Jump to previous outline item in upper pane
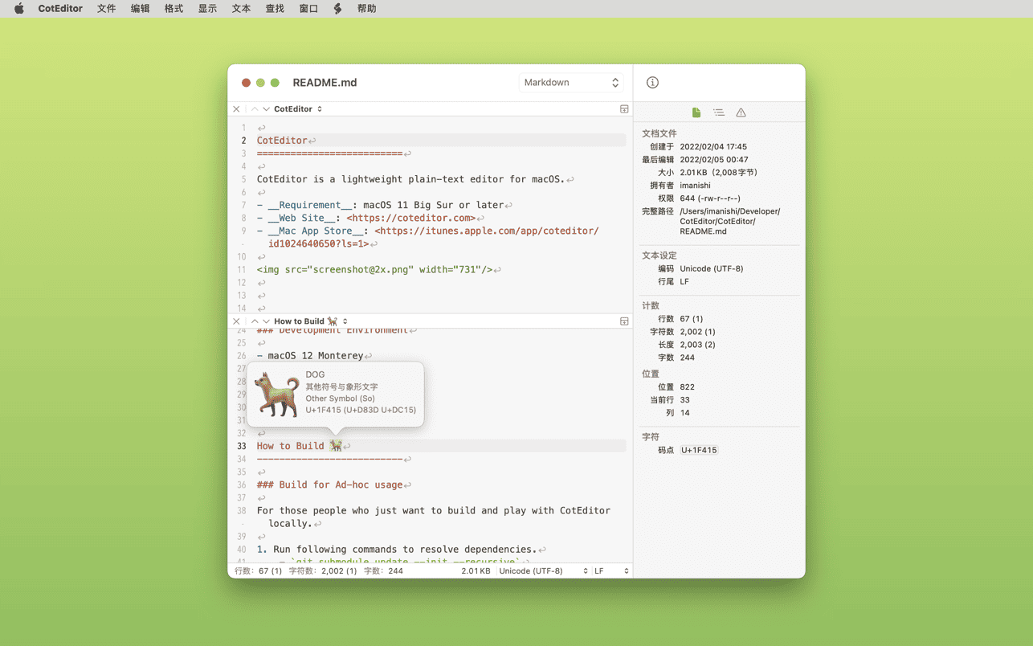1033x646 pixels. pos(255,109)
